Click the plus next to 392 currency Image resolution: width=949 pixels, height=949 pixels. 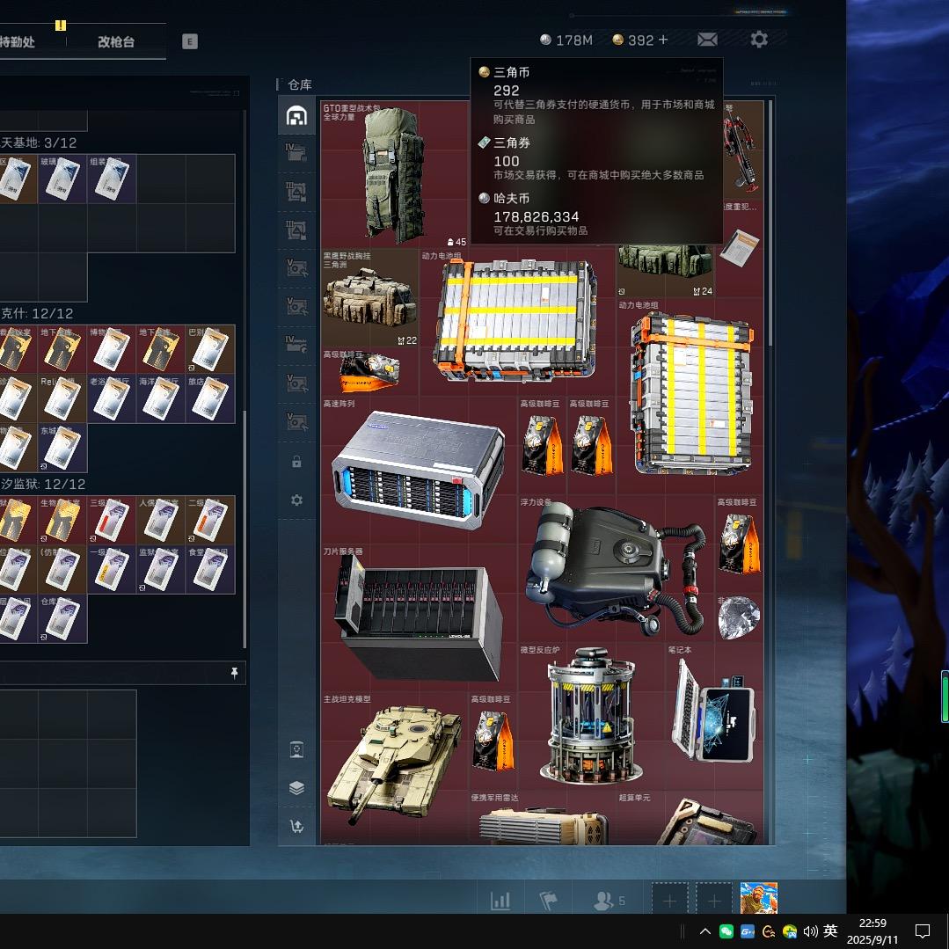coord(662,40)
